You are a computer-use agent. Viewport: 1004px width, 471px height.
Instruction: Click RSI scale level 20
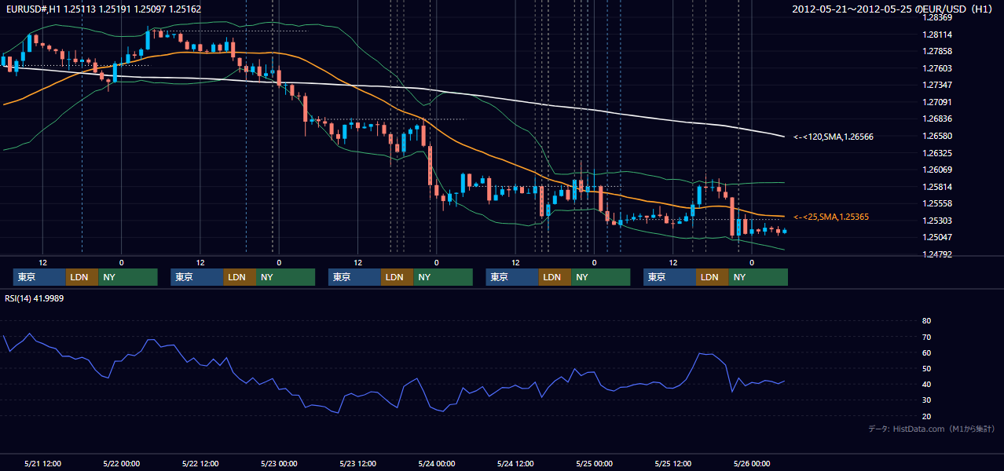(x=926, y=416)
